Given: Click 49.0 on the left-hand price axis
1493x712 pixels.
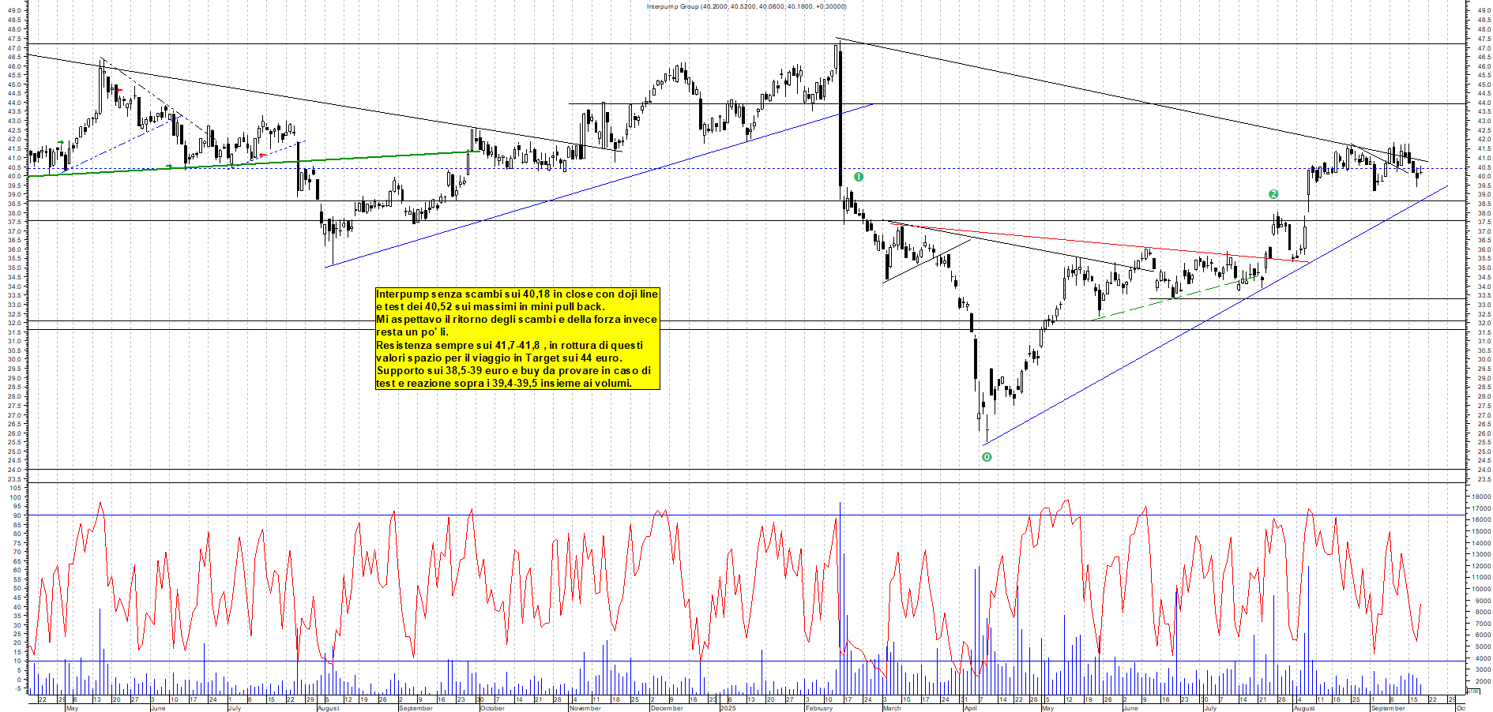Looking at the screenshot, I should [14, 11].
